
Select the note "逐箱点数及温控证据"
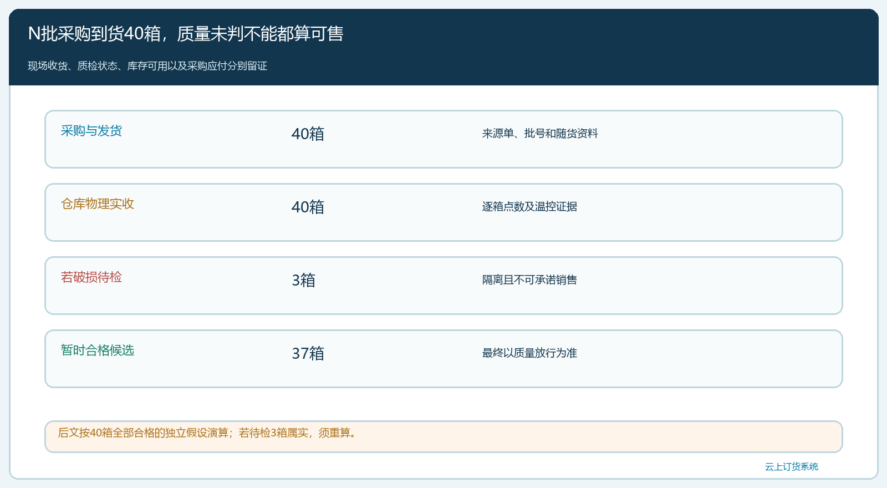coord(529,207)
